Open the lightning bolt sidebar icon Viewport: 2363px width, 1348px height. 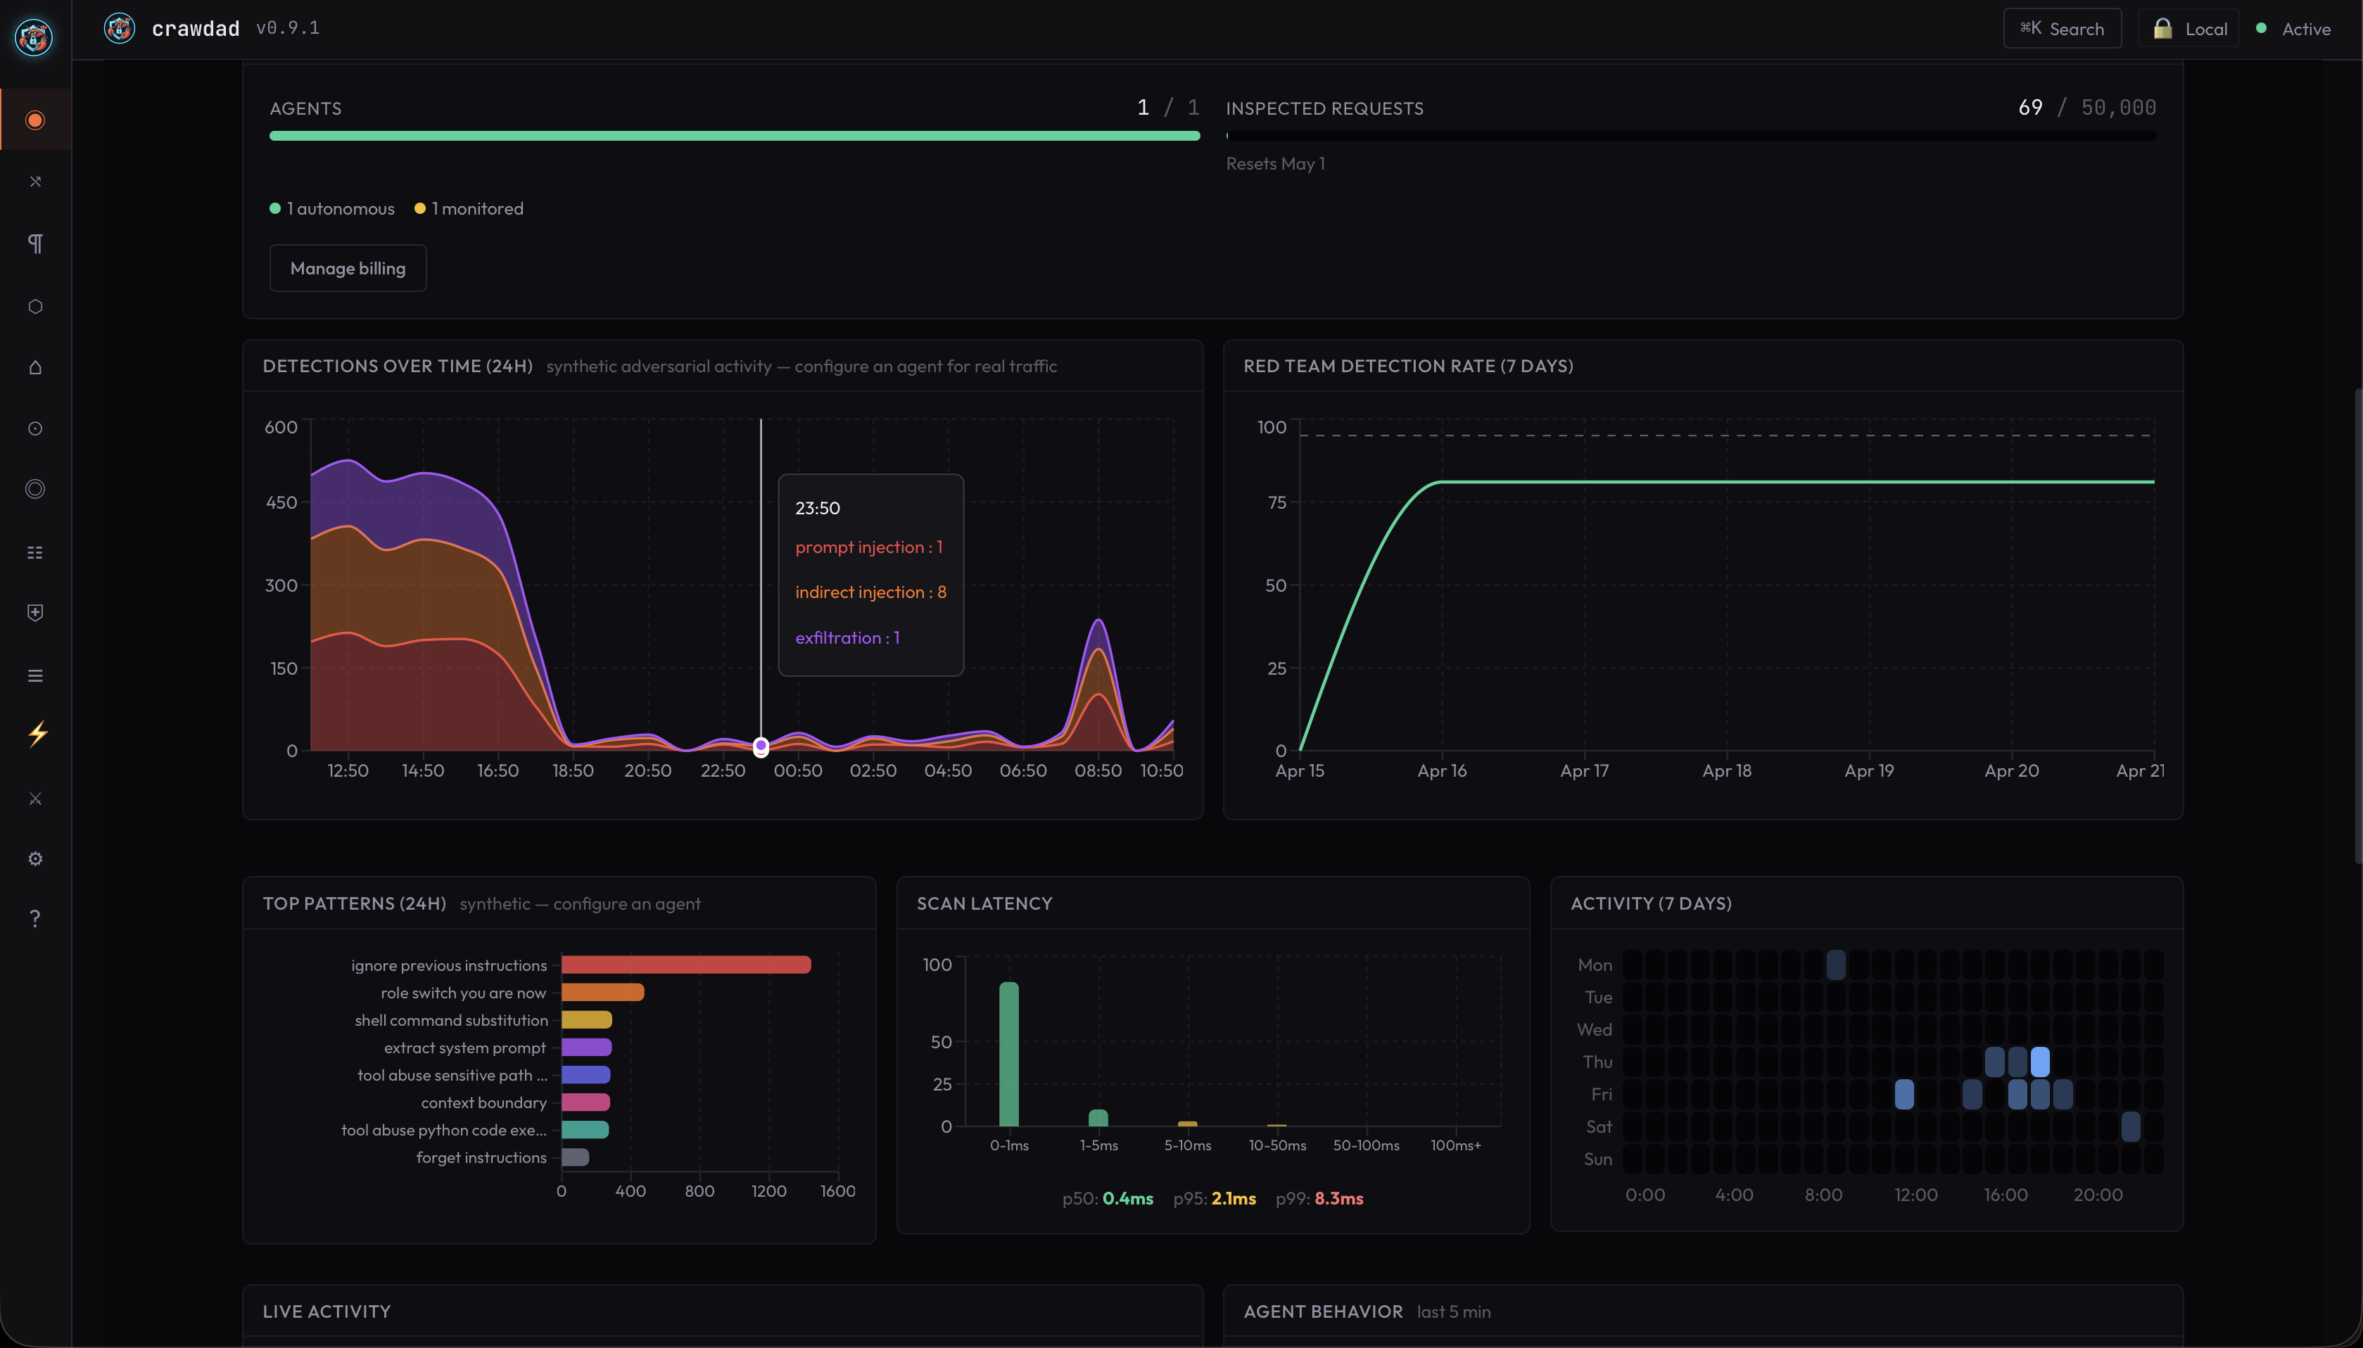pyautogui.click(x=37, y=735)
